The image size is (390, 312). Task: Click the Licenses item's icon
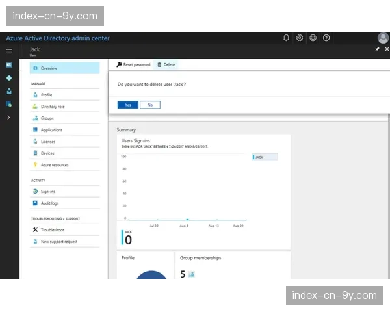(x=35, y=142)
